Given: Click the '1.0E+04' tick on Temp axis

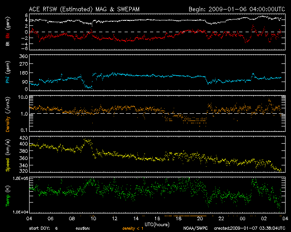Looking at the screenshot, I should [20, 212].
